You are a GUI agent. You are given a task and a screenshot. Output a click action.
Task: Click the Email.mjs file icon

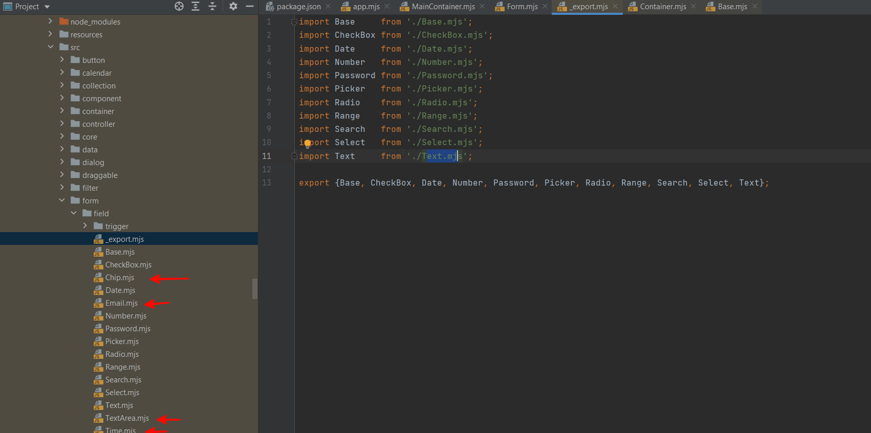[x=98, y=303]
